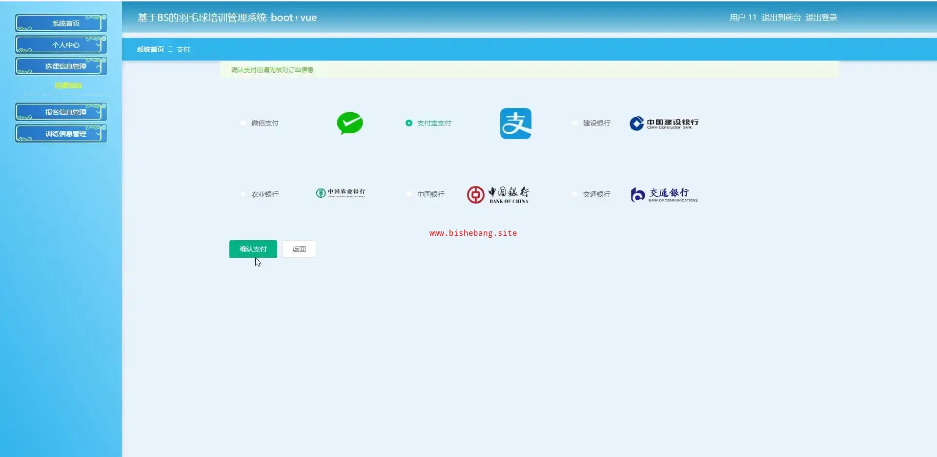Viewport: 937px width, 457px height.
Task: Collapse the 选课信息管理 sidebar menu
Action: [61, 66]
